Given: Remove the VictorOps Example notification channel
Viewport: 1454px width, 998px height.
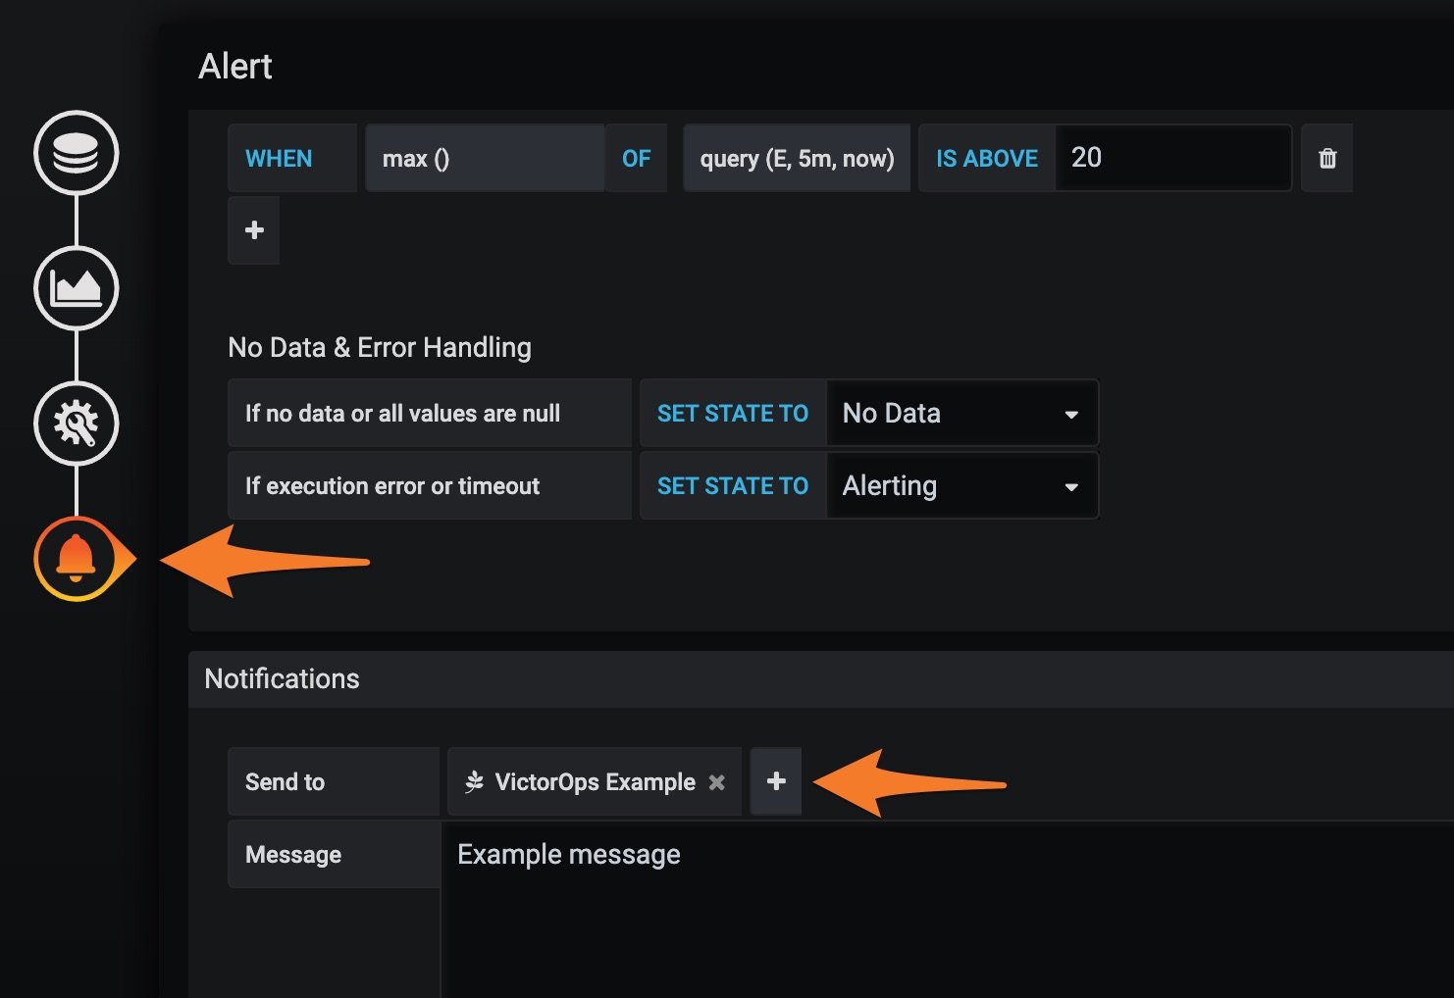Looking at the screenshot, I should [x=717, y=781].
